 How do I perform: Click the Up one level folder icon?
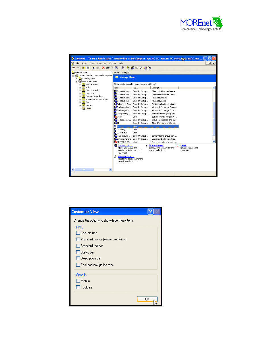[84, 68]
